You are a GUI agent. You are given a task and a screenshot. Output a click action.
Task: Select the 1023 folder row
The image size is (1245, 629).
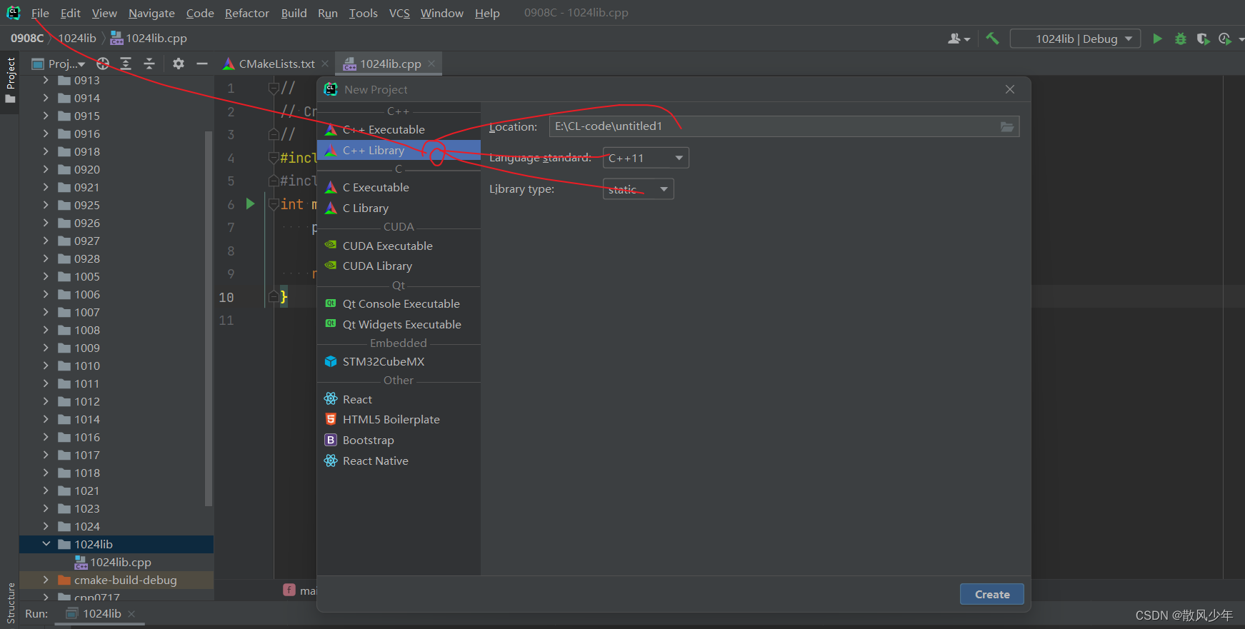[116, 508]
